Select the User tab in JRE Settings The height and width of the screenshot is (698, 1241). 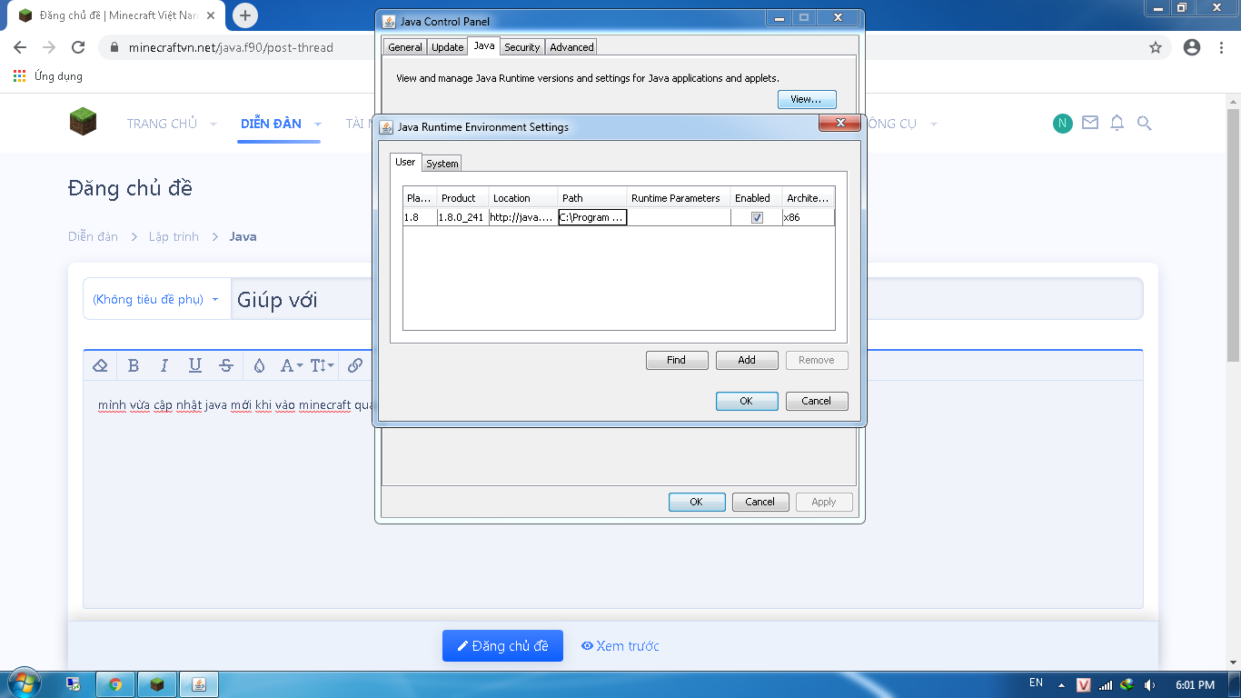tap(405, 162)
